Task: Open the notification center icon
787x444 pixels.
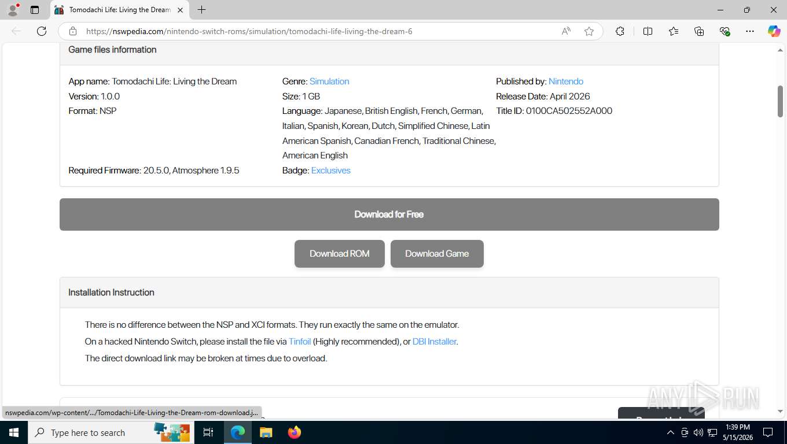Action: (x=768, y=432)
